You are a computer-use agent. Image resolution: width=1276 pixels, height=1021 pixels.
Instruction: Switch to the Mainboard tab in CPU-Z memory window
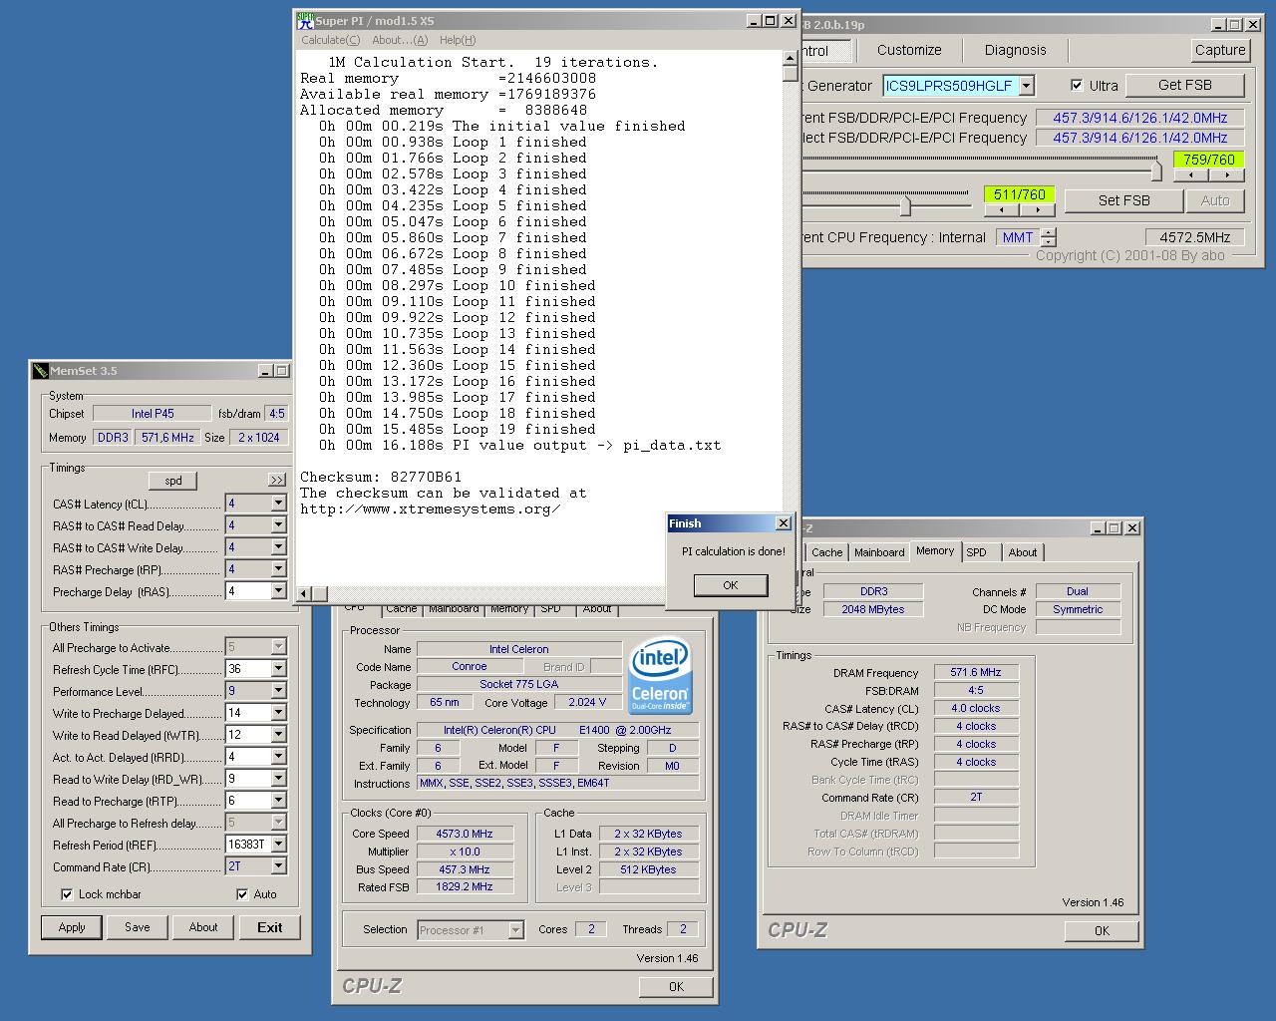879,552
